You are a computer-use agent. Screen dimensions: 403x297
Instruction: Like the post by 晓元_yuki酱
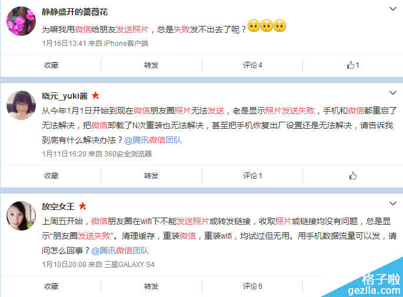click(353, 176)
